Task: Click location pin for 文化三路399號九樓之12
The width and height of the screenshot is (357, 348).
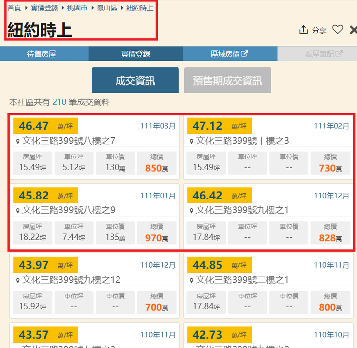Action: tap(18, 281)
